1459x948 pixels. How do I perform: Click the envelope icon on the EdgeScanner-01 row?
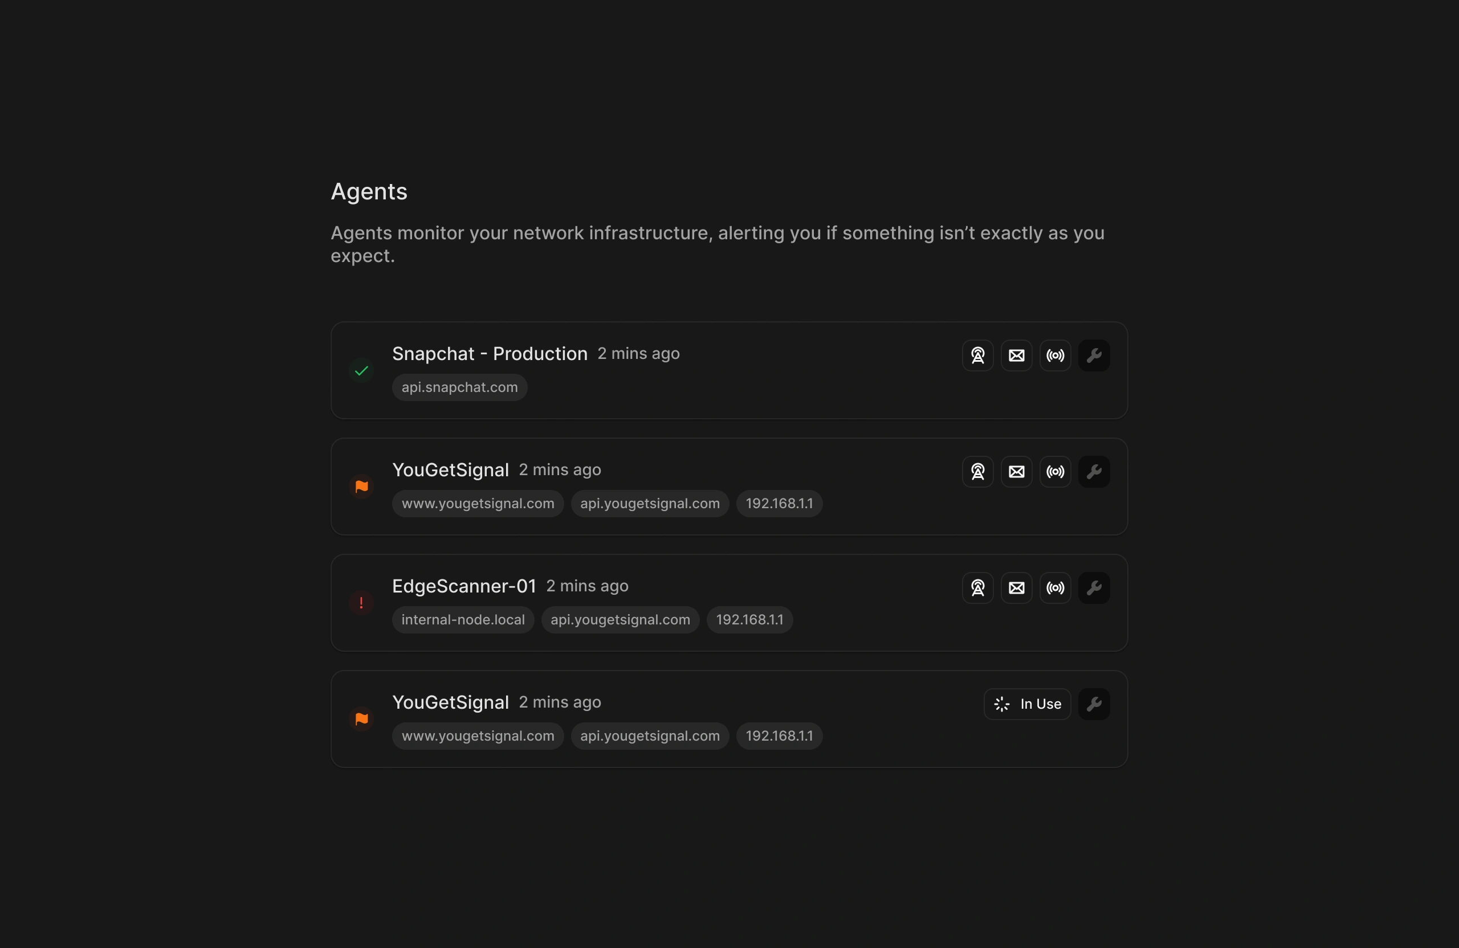(1016, 588)
